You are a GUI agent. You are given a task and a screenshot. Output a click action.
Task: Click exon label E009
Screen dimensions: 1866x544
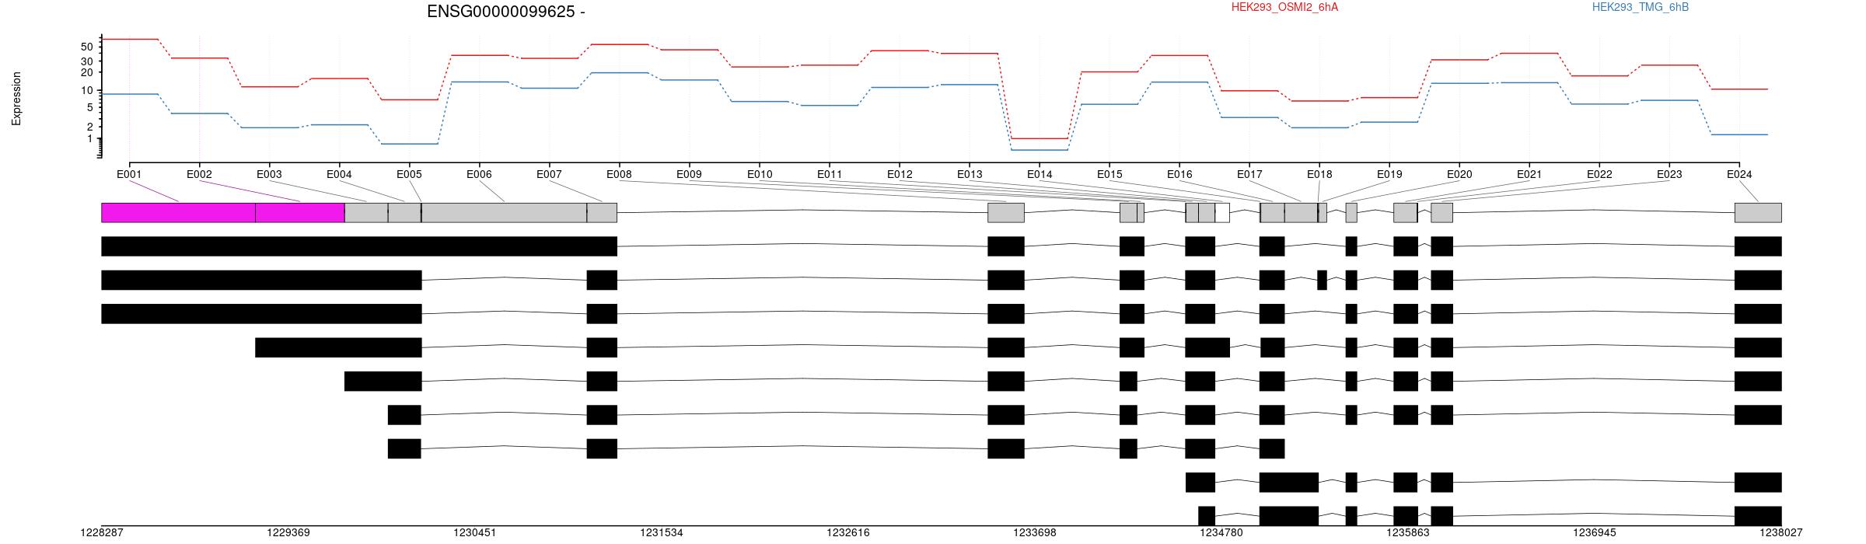pyautogui.click(x=689, y=174)
